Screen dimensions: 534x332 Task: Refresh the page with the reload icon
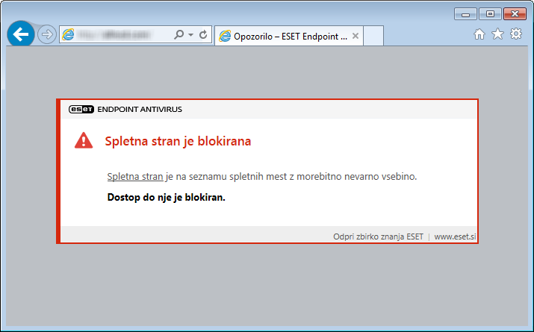tap(203, 34)
